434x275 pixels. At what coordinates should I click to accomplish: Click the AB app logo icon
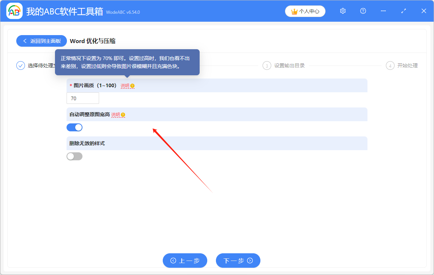click(x=14, y=11)
